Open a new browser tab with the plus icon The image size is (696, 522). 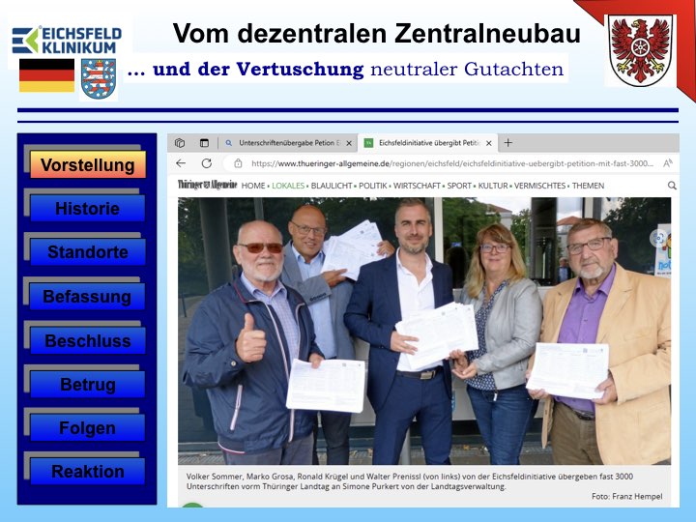tap(509, 143)
